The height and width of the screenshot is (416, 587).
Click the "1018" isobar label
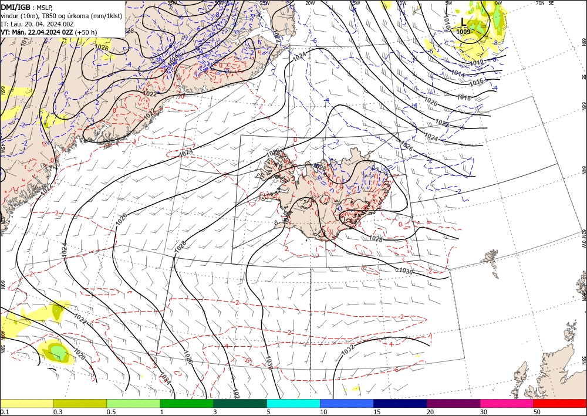coord(464,97)
